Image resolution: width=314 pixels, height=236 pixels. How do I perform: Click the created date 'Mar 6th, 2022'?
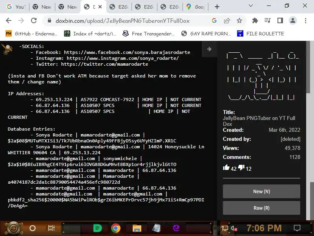point(284,130)
